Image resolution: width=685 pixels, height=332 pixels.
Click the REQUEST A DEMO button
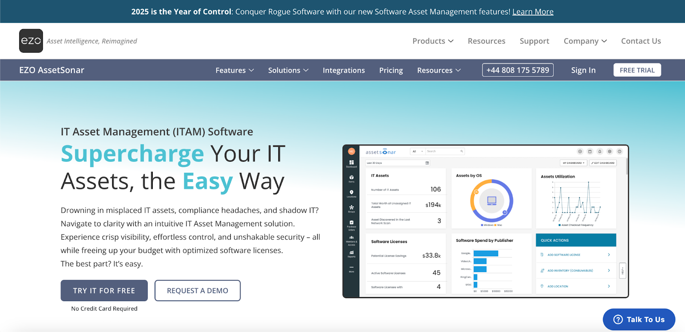(197, 290)
